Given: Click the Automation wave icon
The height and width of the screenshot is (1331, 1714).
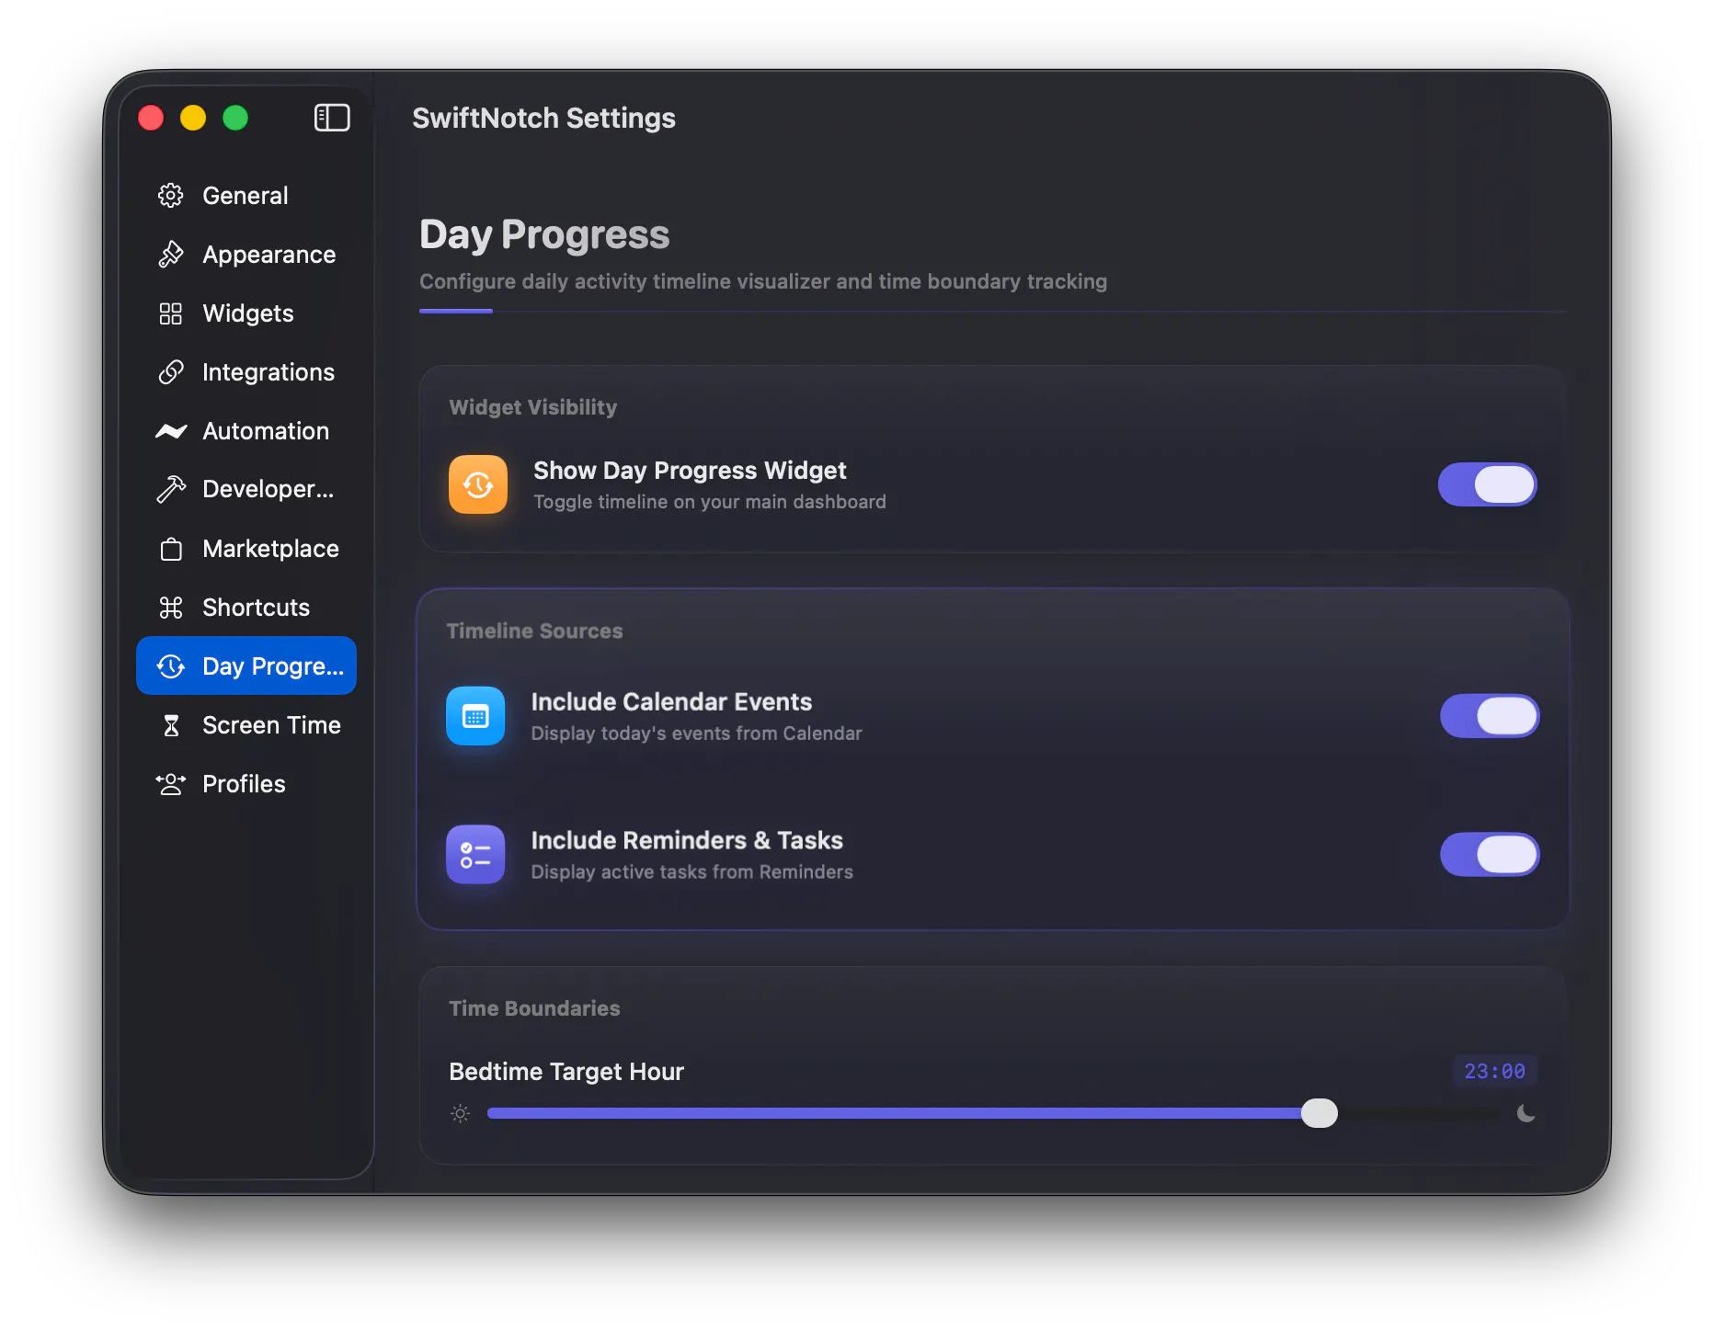Looking at the screenshot, I should (171, 430).
